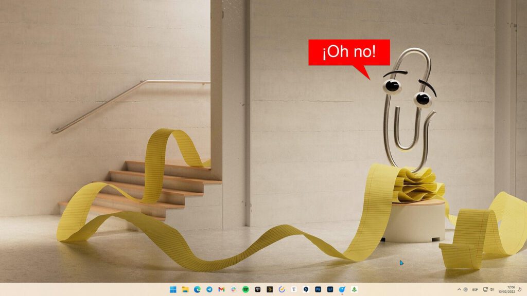
Task: Open the Typora text editor
Action: click(x=293, y=288)
